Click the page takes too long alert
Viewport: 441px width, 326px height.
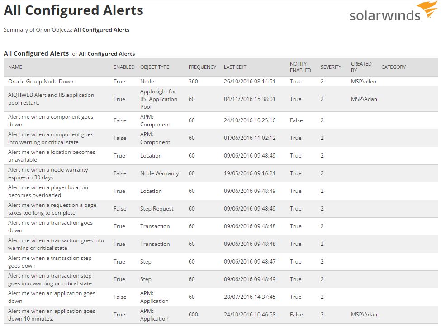click(52, 209)
